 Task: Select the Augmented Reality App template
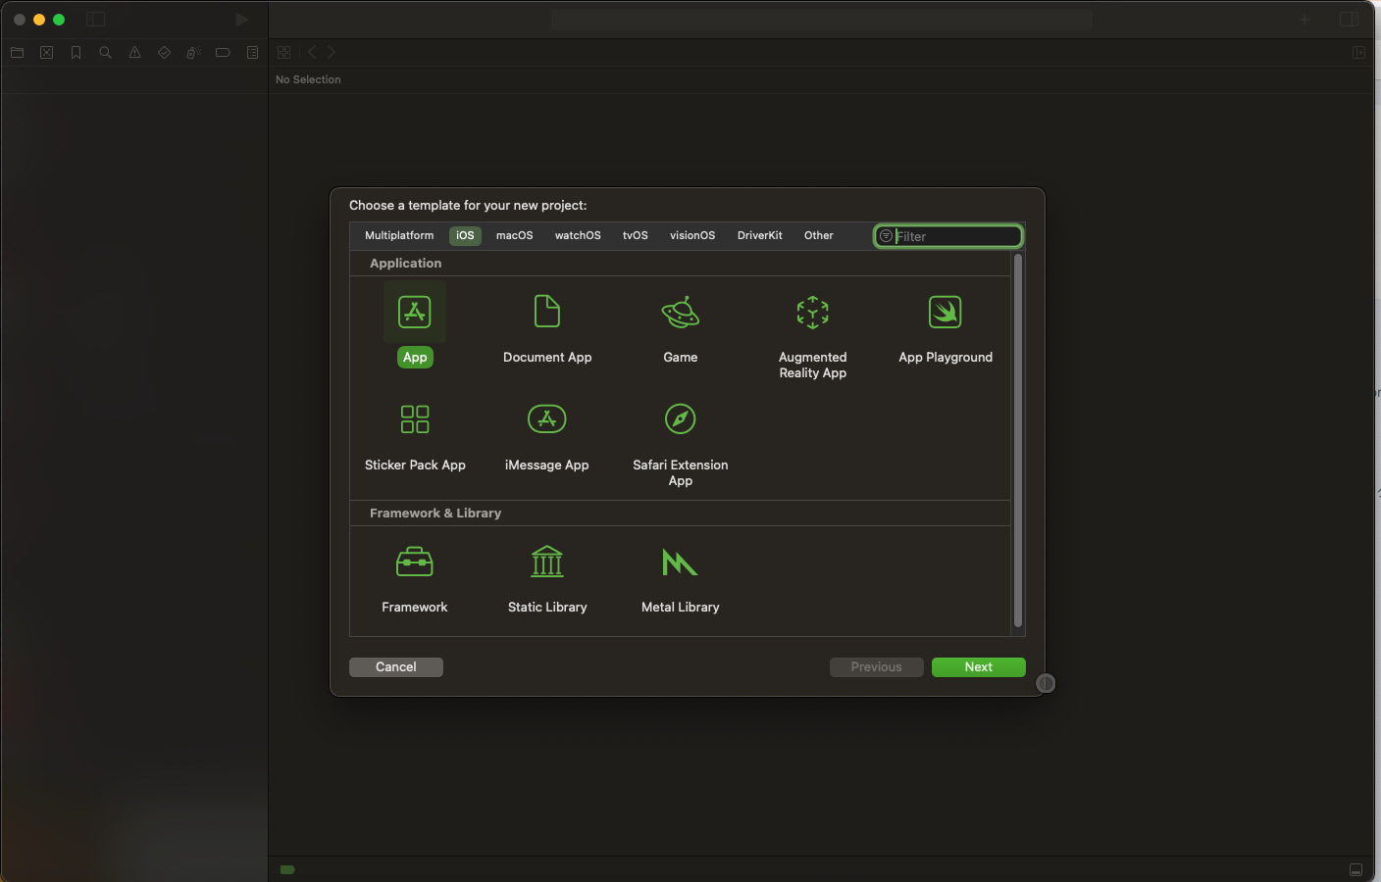click(x=813, y=312)
